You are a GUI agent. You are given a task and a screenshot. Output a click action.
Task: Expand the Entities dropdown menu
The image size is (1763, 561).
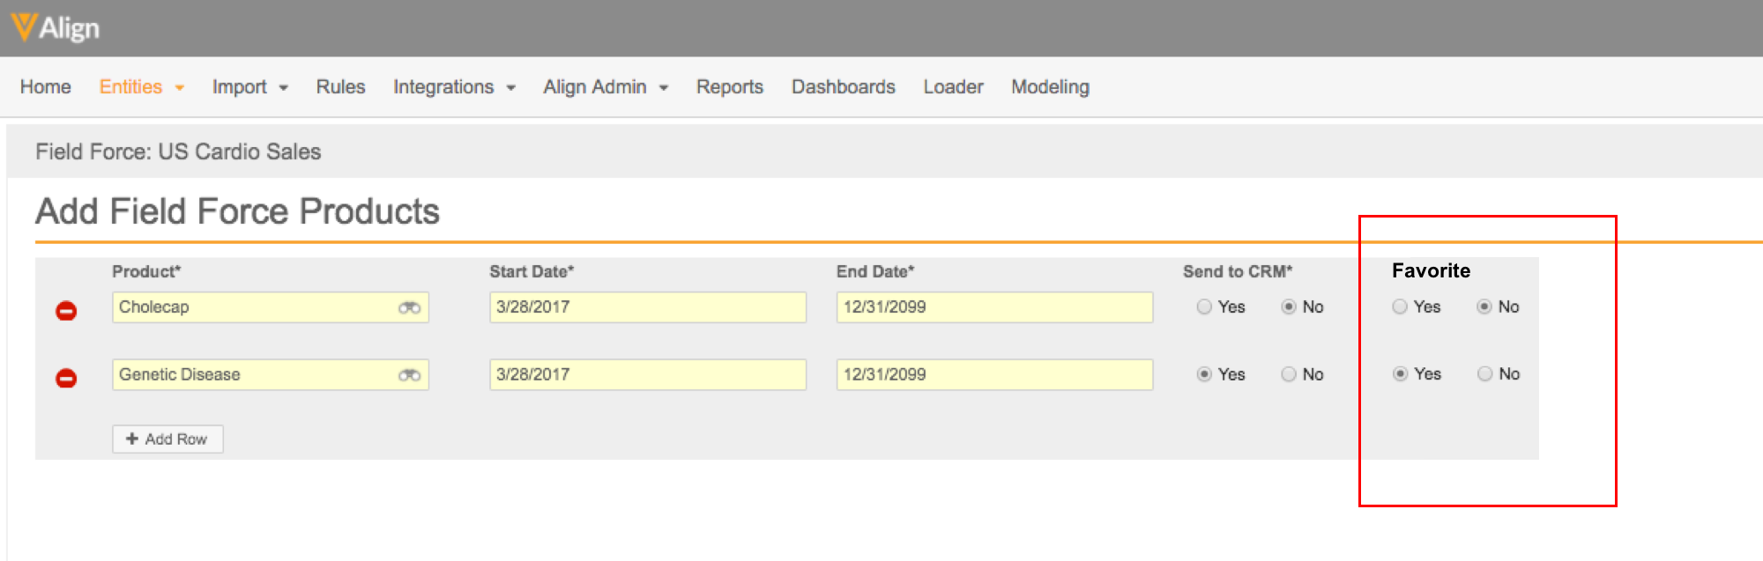[x=141, y=87]
